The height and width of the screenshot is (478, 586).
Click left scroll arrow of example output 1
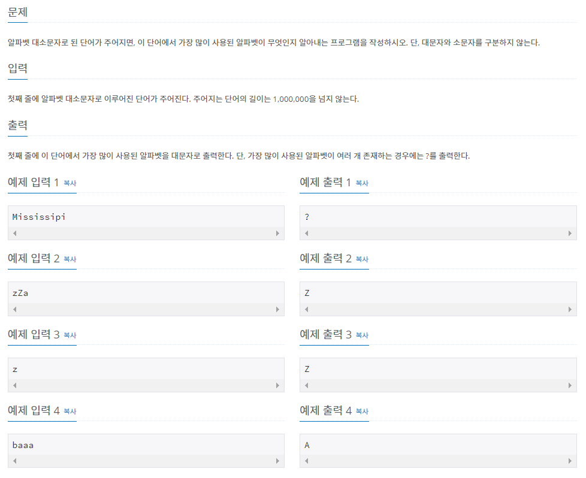click(307, 233)
